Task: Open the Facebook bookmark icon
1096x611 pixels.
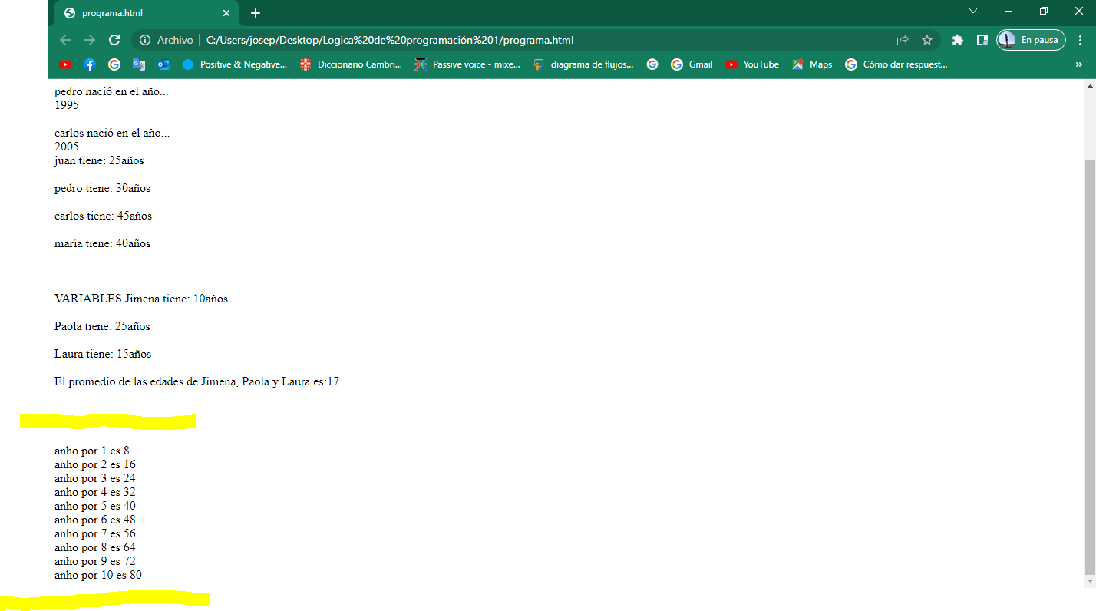Action: point(90,64)
